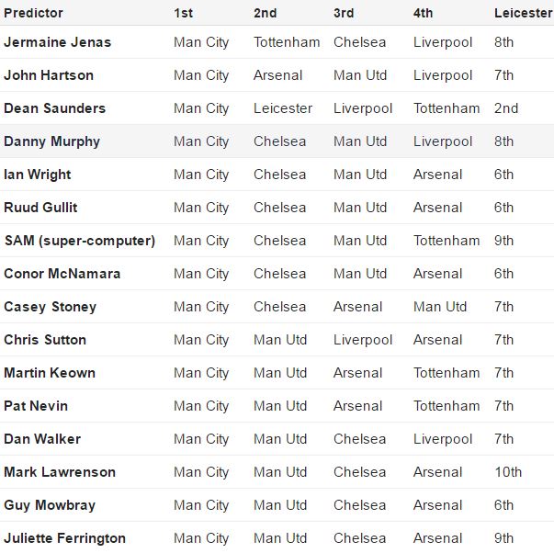Click Danny Murphy's 8th Leicester prediction
Image resolution: width=554 pixels, height=553 pixels.
coord(503,141)
